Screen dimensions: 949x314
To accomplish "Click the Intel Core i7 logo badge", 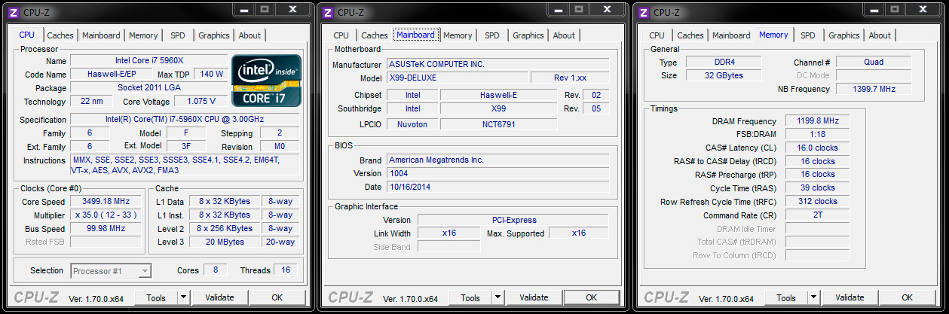I will (x=266, y=80).
